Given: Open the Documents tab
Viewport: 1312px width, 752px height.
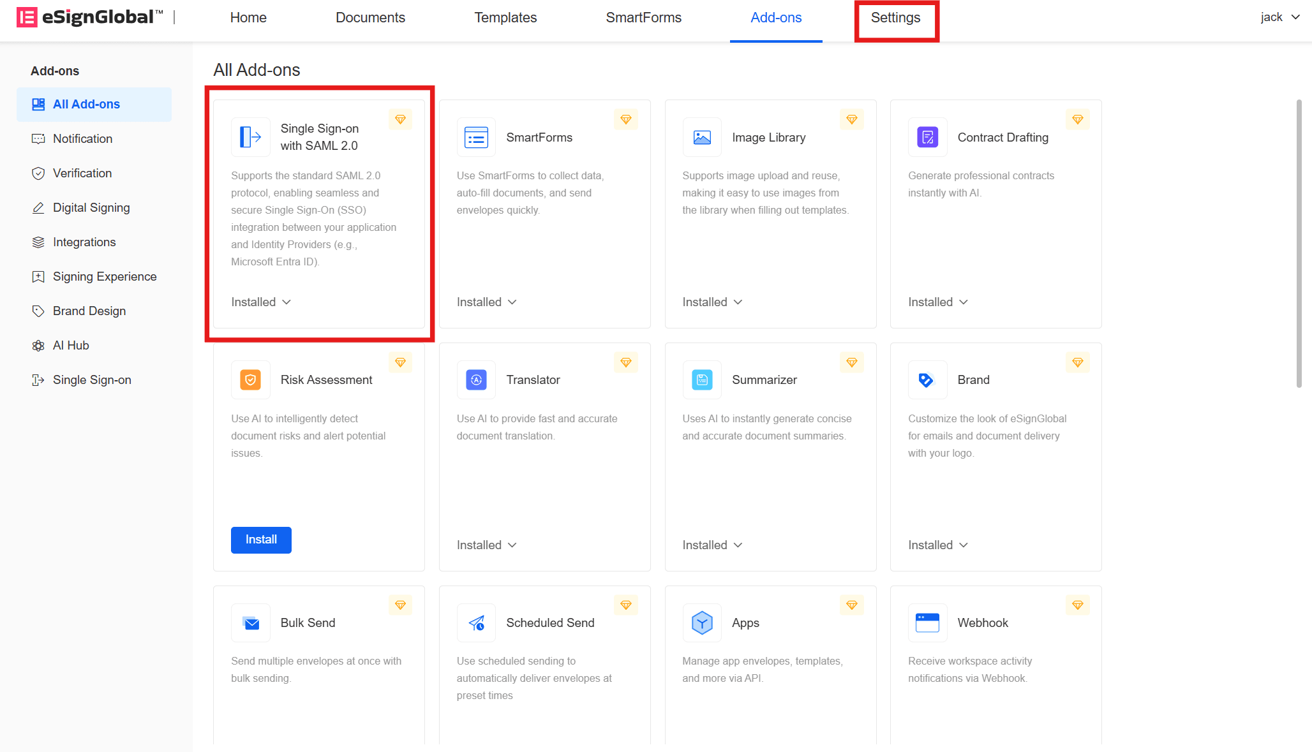Looking at the screenshot, I should pyautogui.click(x=370, y=18).
